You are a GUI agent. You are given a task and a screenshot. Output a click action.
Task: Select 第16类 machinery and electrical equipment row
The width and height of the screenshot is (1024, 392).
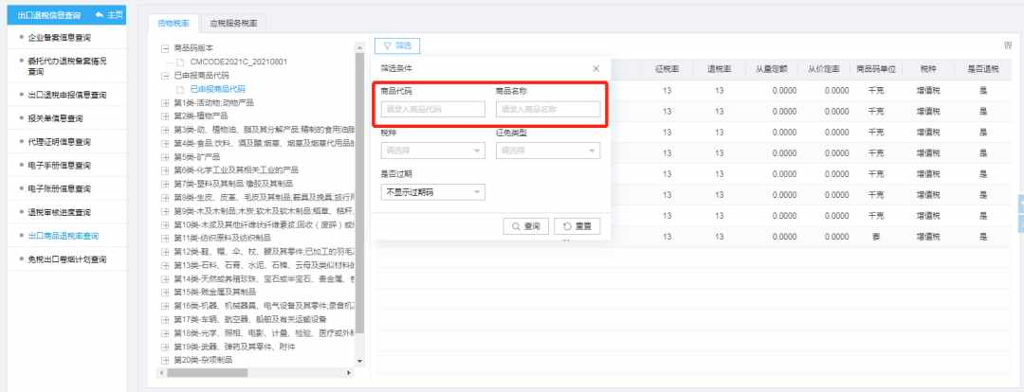(x=264, y=306)
